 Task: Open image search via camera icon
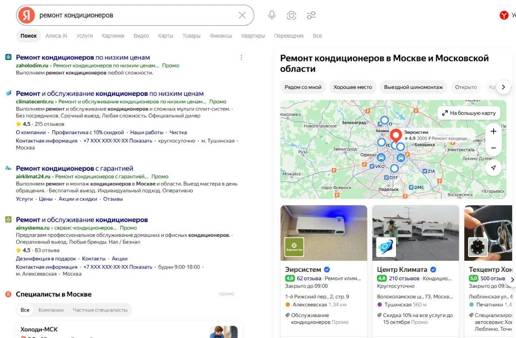(291, 15)
